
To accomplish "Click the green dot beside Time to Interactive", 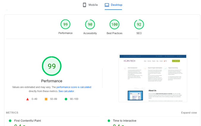I will pyautogui.click(x=109, y=121).
